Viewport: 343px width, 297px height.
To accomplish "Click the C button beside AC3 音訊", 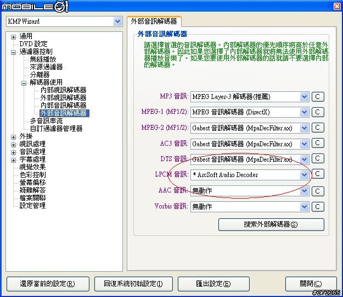I will click(318, 144).
